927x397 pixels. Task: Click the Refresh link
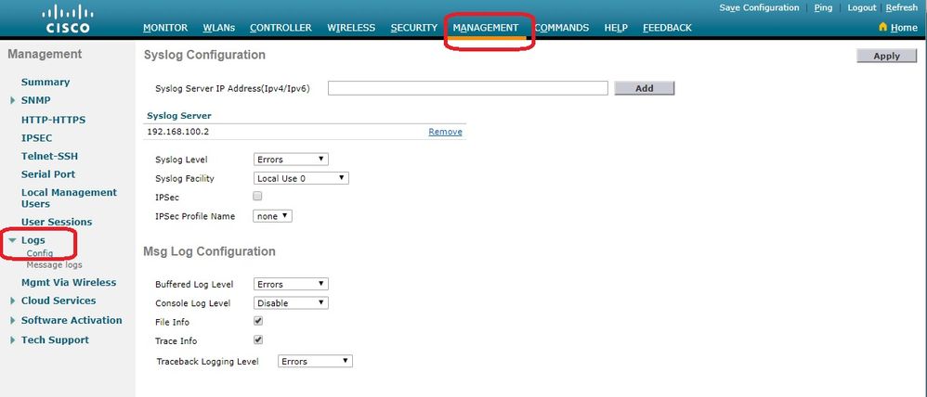(902, 7)
